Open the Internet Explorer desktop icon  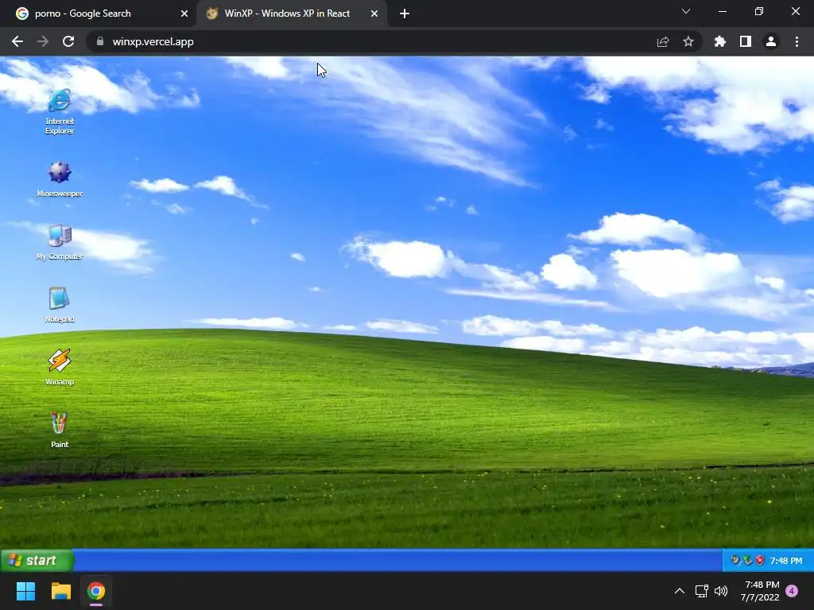click(x=59, y=111)
